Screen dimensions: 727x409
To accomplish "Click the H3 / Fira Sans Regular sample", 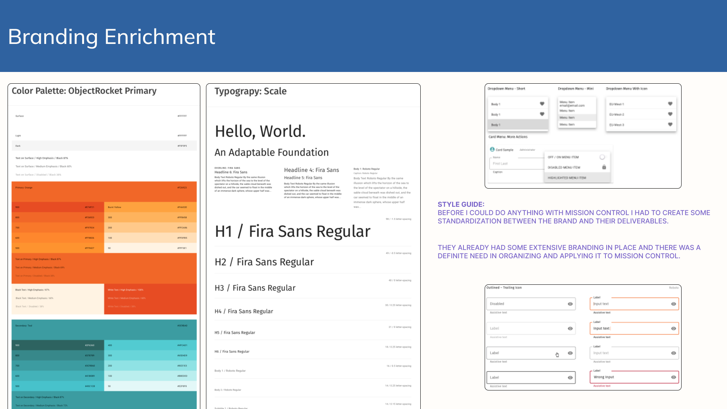I will point(255,288).
